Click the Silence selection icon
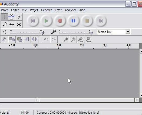The height and width of the screenshot is (115, 142). coord(35,39)
